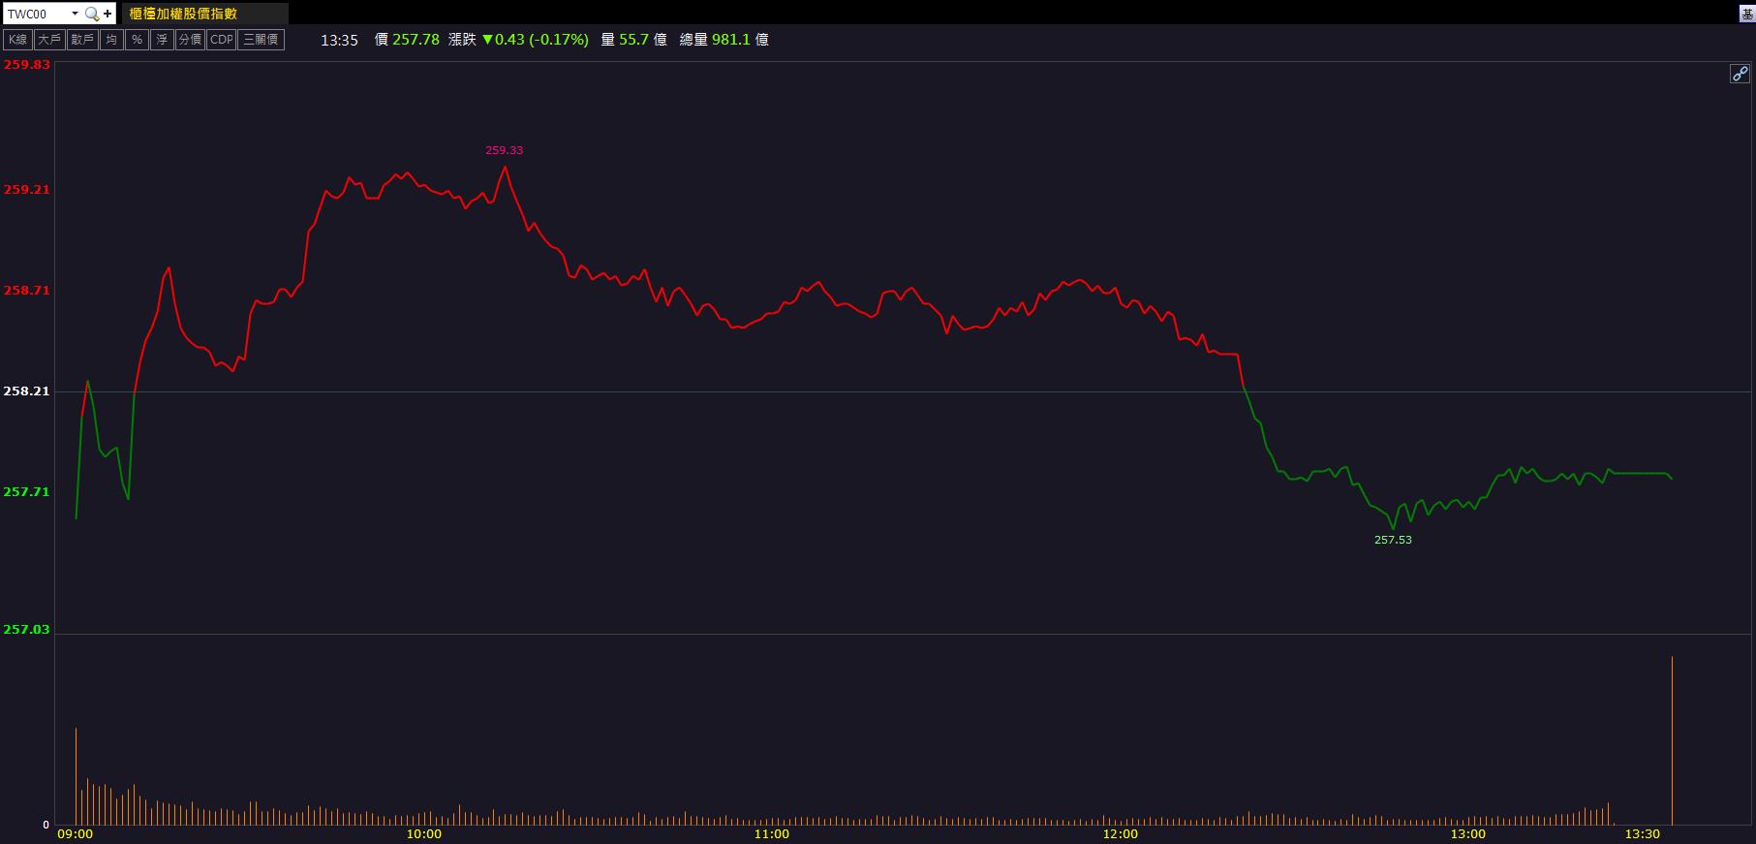The image size is (1756, 844).
Task: Click the 09:00 time axis label
Action: [x=76, y=834]
